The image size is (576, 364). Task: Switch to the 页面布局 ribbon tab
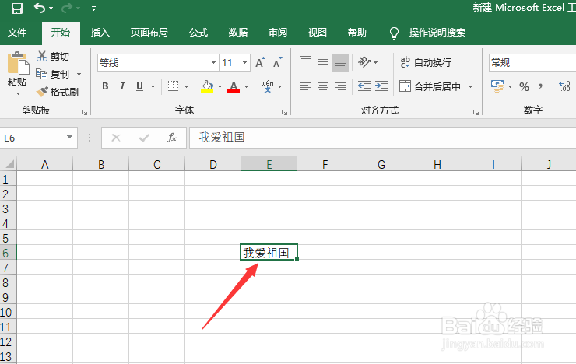(x=149, y=33)
